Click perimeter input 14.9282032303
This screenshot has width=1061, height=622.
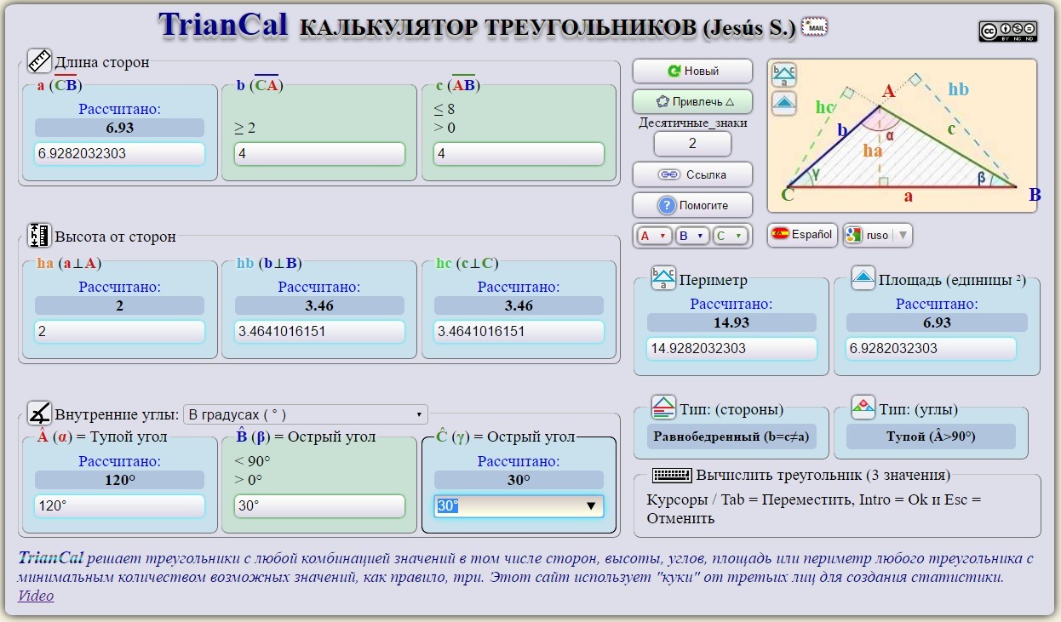[x=731, y=349]
